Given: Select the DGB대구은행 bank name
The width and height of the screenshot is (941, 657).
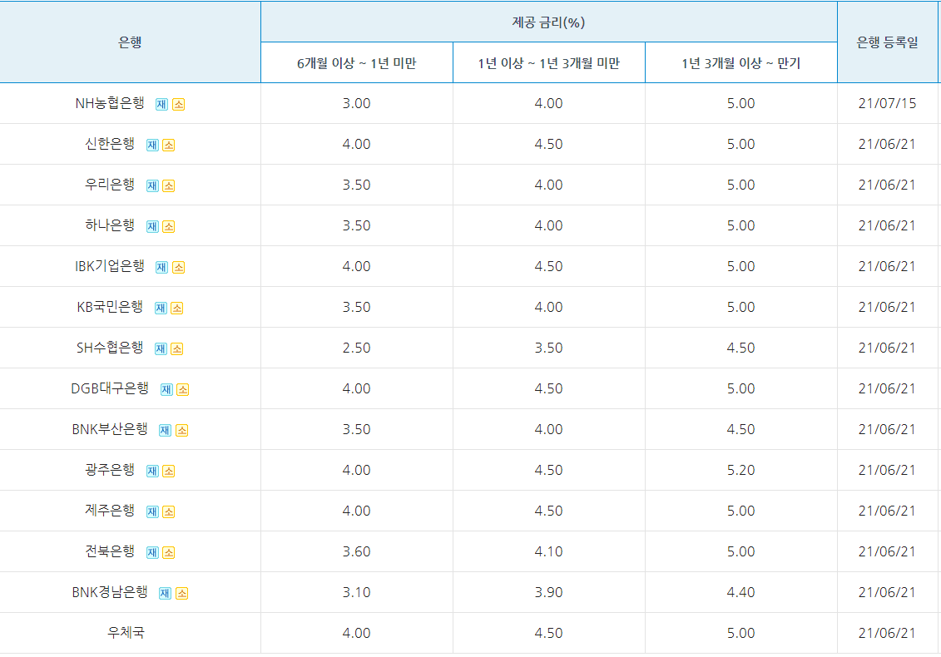Looking at the screenshot, I should pyautogui.click(x=110, y=389).
